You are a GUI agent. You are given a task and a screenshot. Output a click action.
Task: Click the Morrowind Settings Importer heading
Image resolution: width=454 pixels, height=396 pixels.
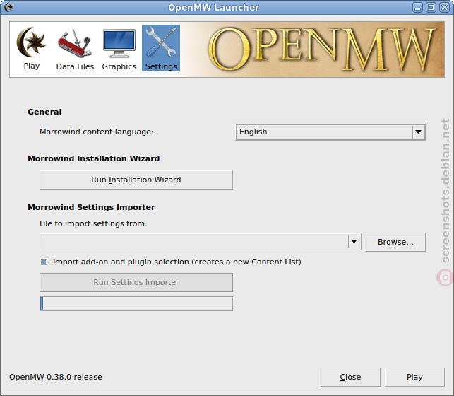coord(91,207)
